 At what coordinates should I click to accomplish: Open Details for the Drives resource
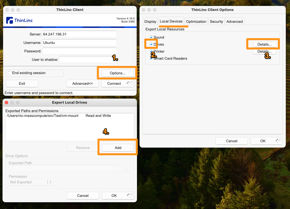click(x=264, y=45)
